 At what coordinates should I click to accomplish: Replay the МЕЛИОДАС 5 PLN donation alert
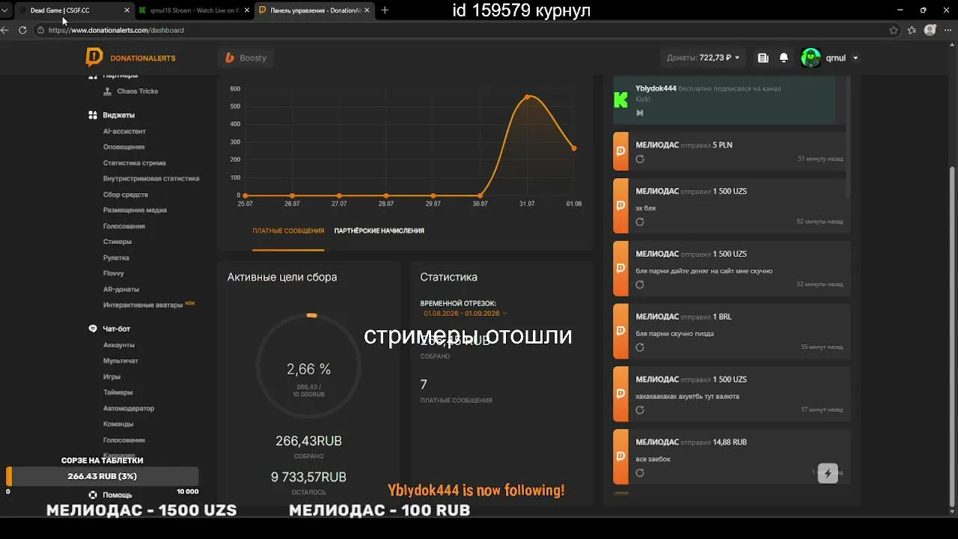640,159
